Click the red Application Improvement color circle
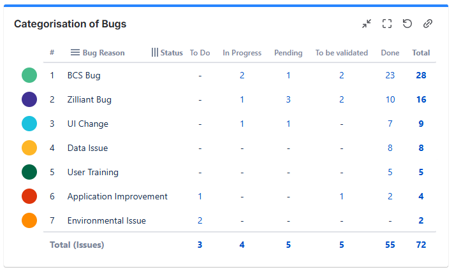This screenshot has width=454, height=272. tap(29, 196)
